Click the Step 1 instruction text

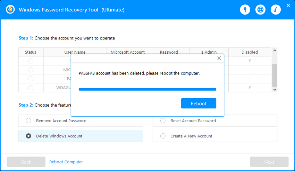(x=67, y=38)
